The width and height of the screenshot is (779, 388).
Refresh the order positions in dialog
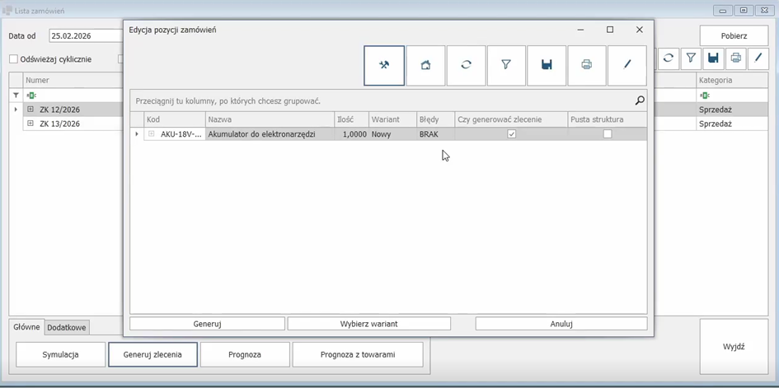click(466, 65)
